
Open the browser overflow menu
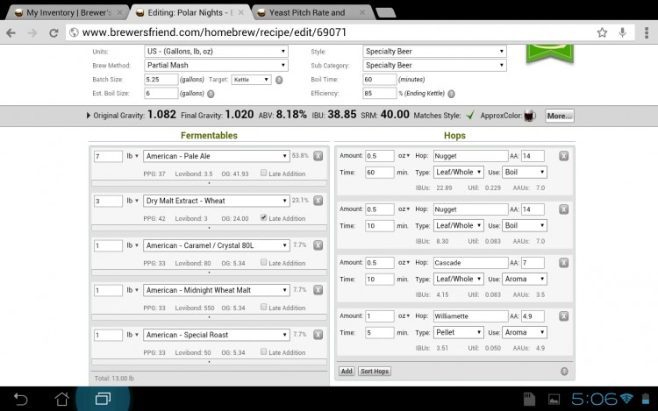pyautogui.click(x=647, y=32)
